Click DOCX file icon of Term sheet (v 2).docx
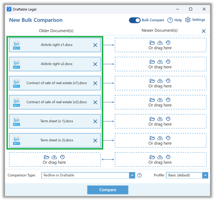This screenshot has height=201, width=215. [x=16, y=140]
